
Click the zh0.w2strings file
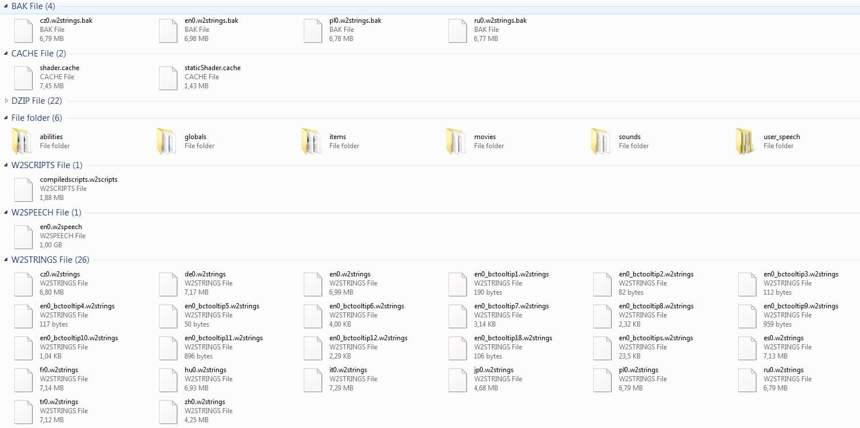click(x=205, y=402)
